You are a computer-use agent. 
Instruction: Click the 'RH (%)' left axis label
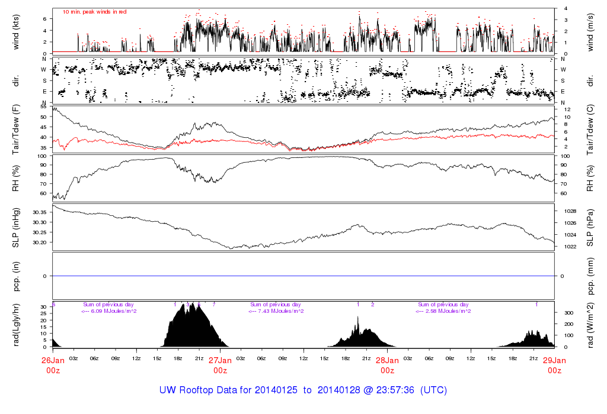16,178
